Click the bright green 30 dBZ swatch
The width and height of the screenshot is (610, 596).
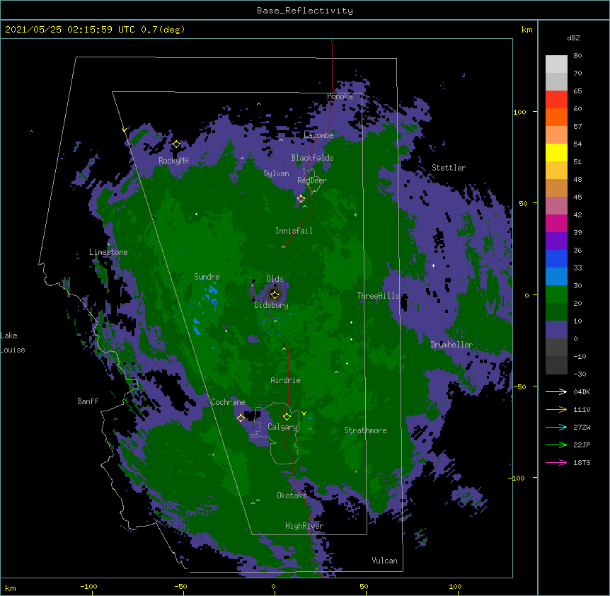(x=556, y=294)
